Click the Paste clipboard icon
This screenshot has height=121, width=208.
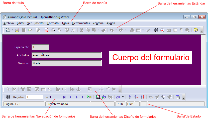tap(94, 30)
